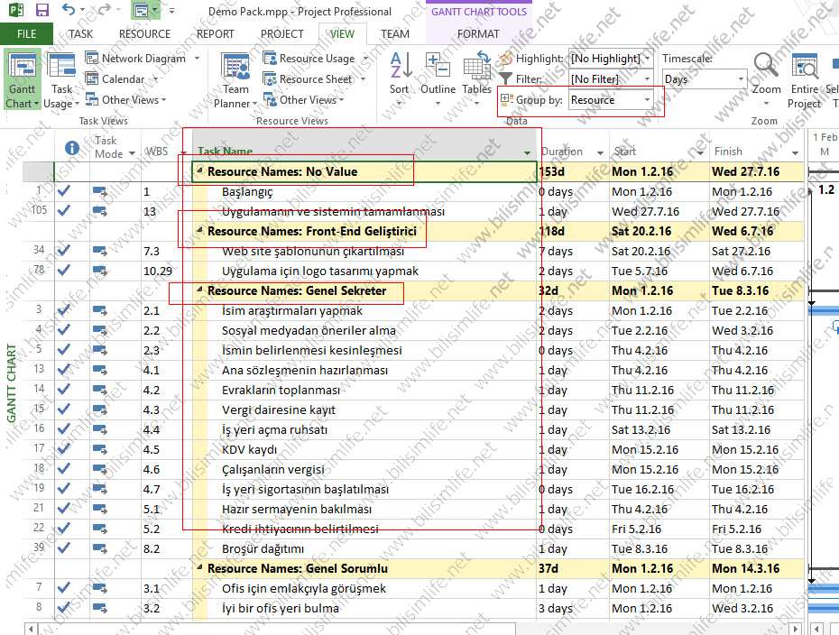Switch to the PROJECT ribbon tab

click(282, 33)
